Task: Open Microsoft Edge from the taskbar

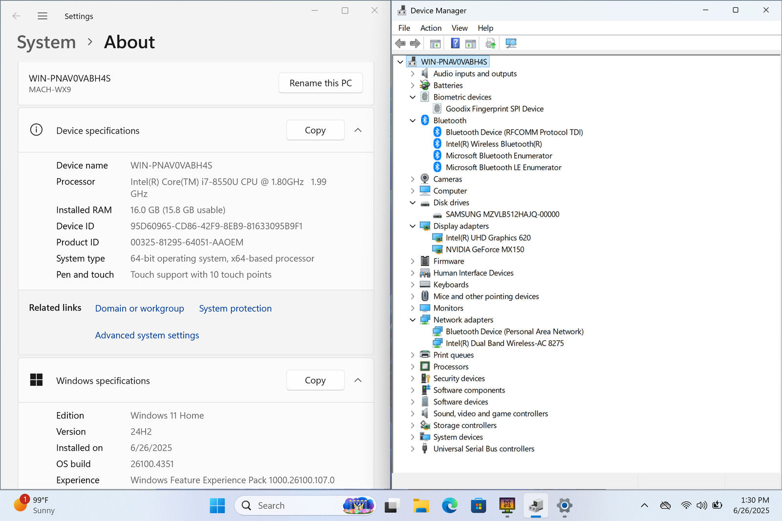Action: tap(450, 506)
